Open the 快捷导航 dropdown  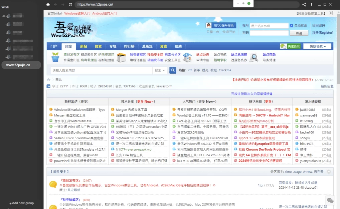pos(317,46)
